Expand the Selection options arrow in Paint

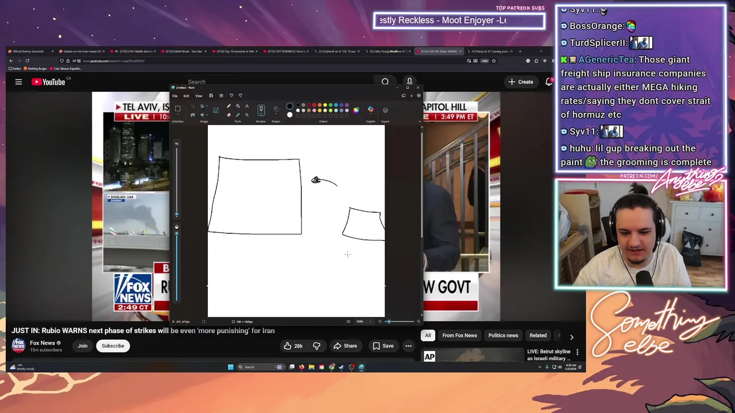pyautogui.click(x=177, y=115)
